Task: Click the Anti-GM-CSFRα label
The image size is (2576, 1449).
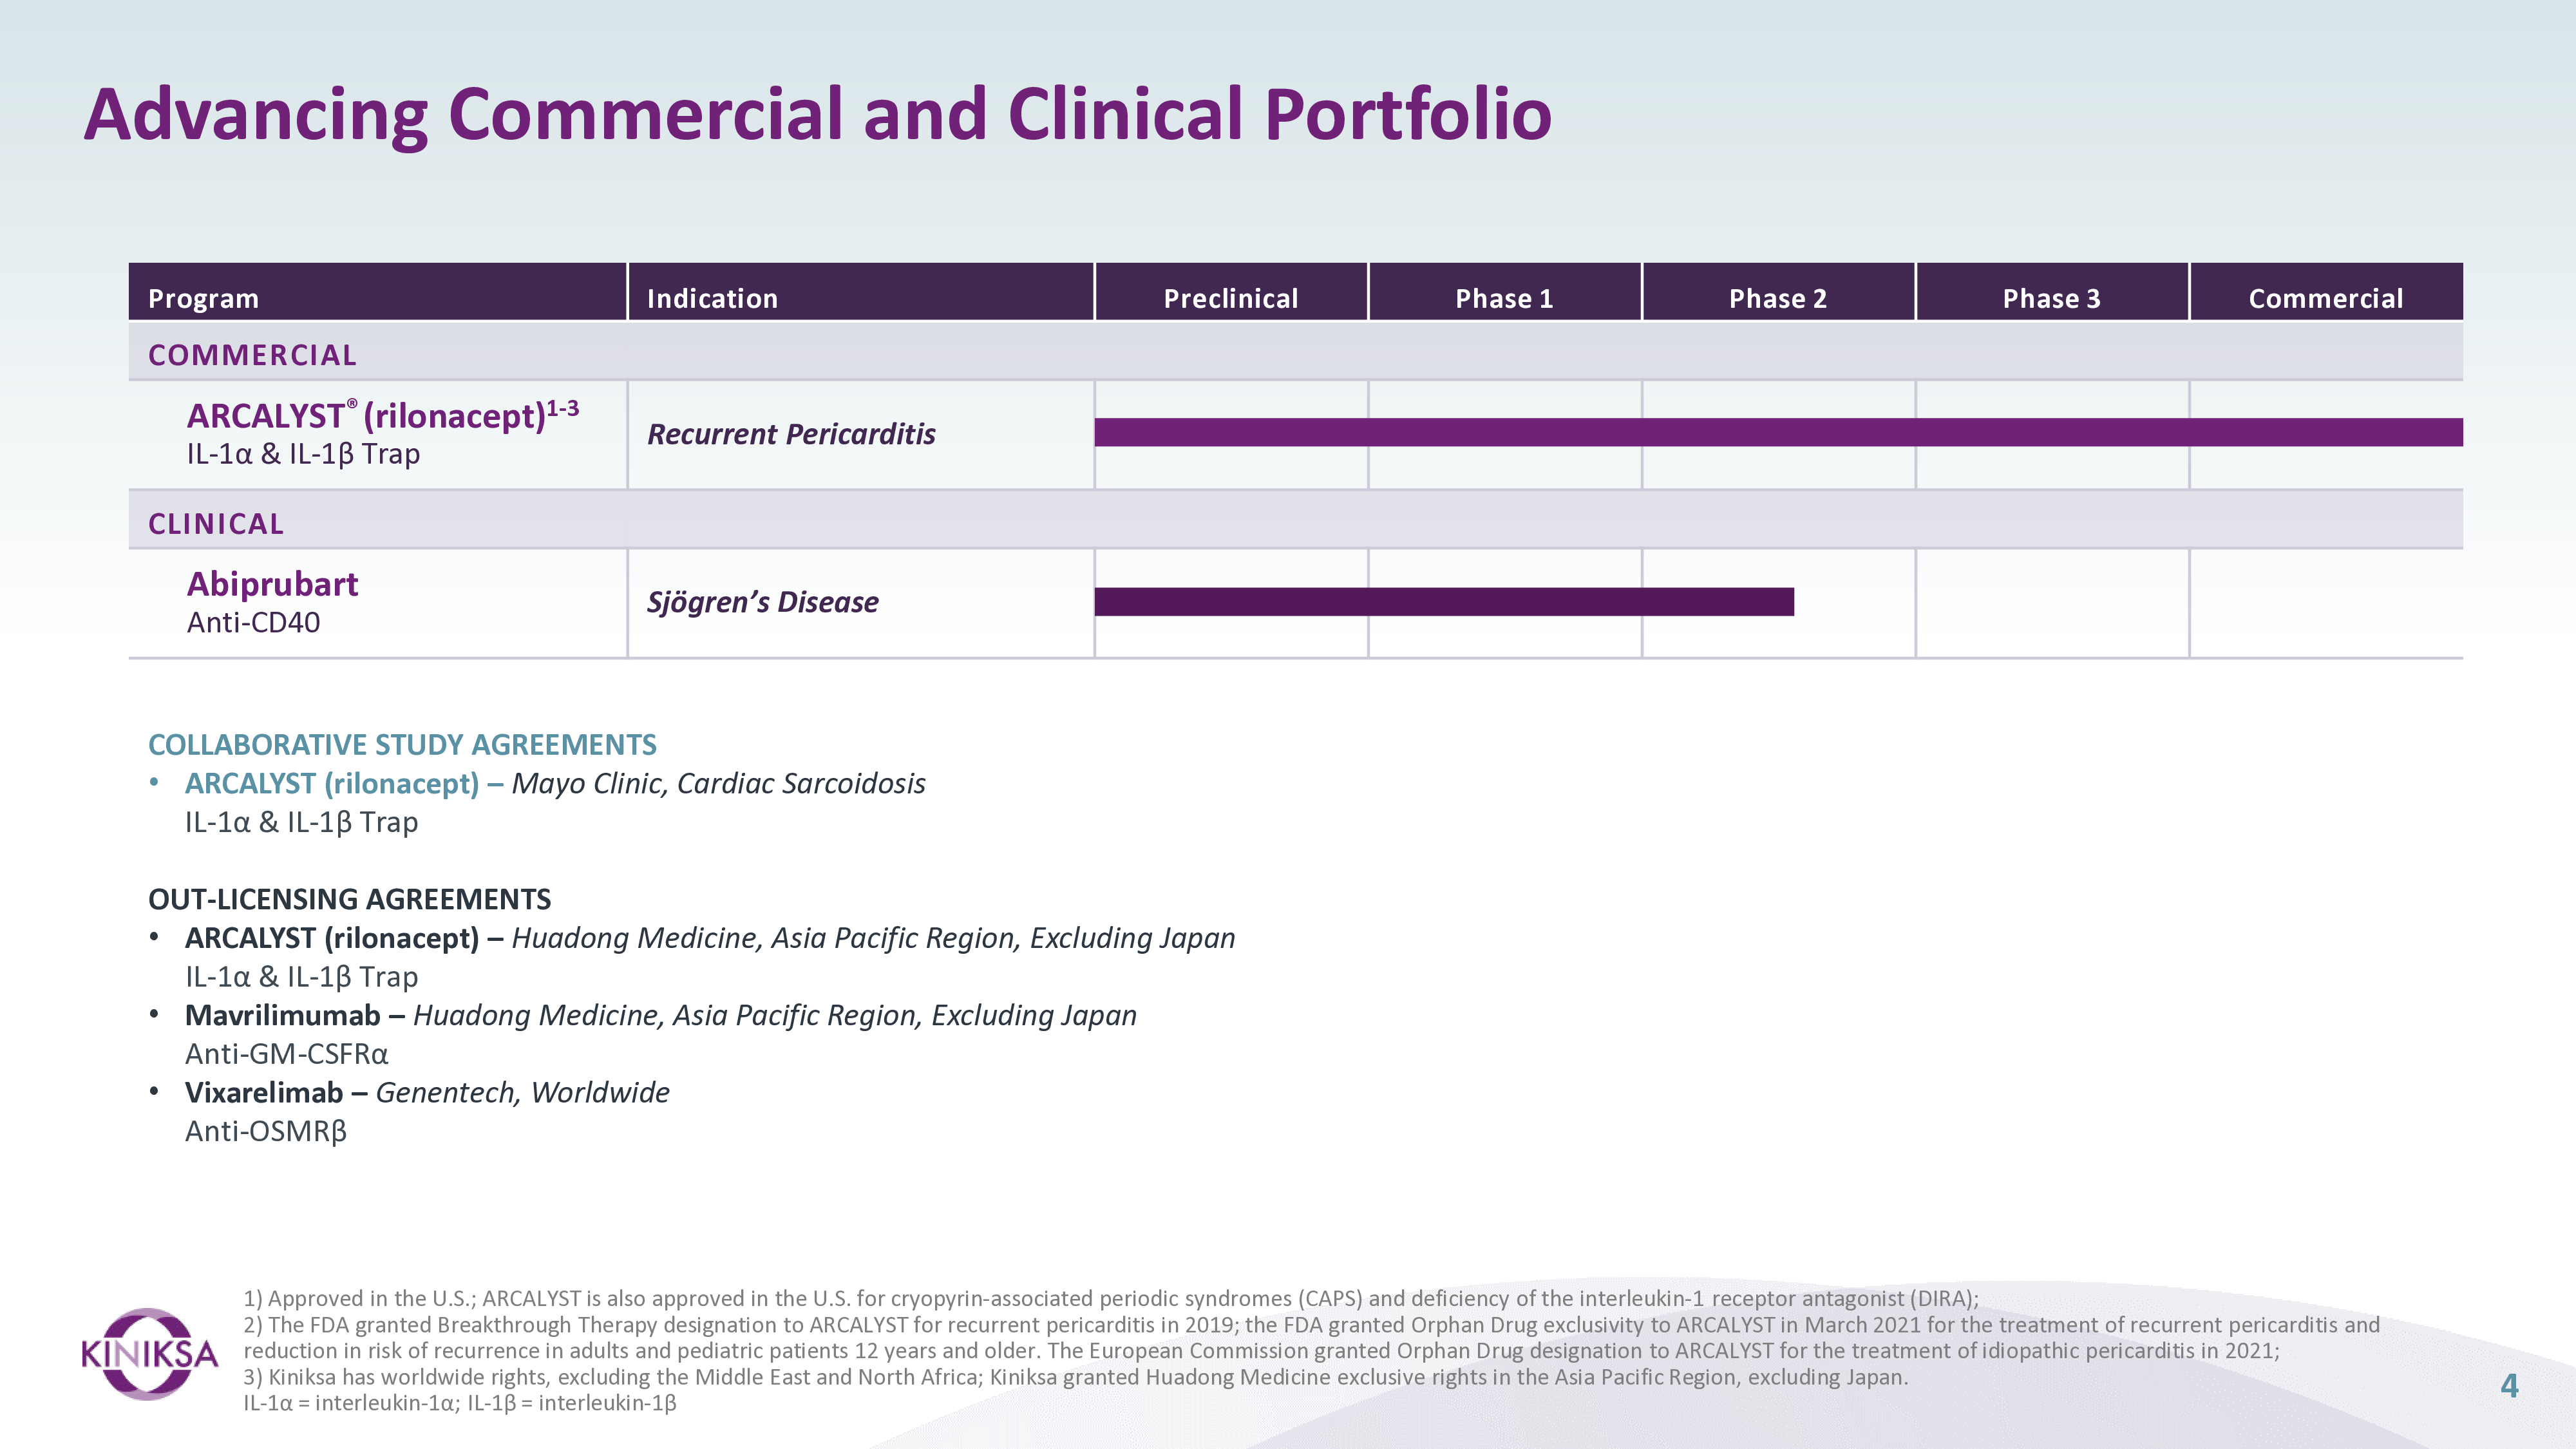Action: pyautogui.click(x=287, y=1054)
